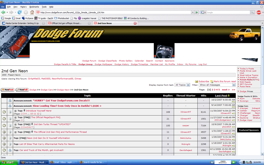Click the Dodge Classifieds link
The width and height of the screenshot is (264, 165).
107,61
